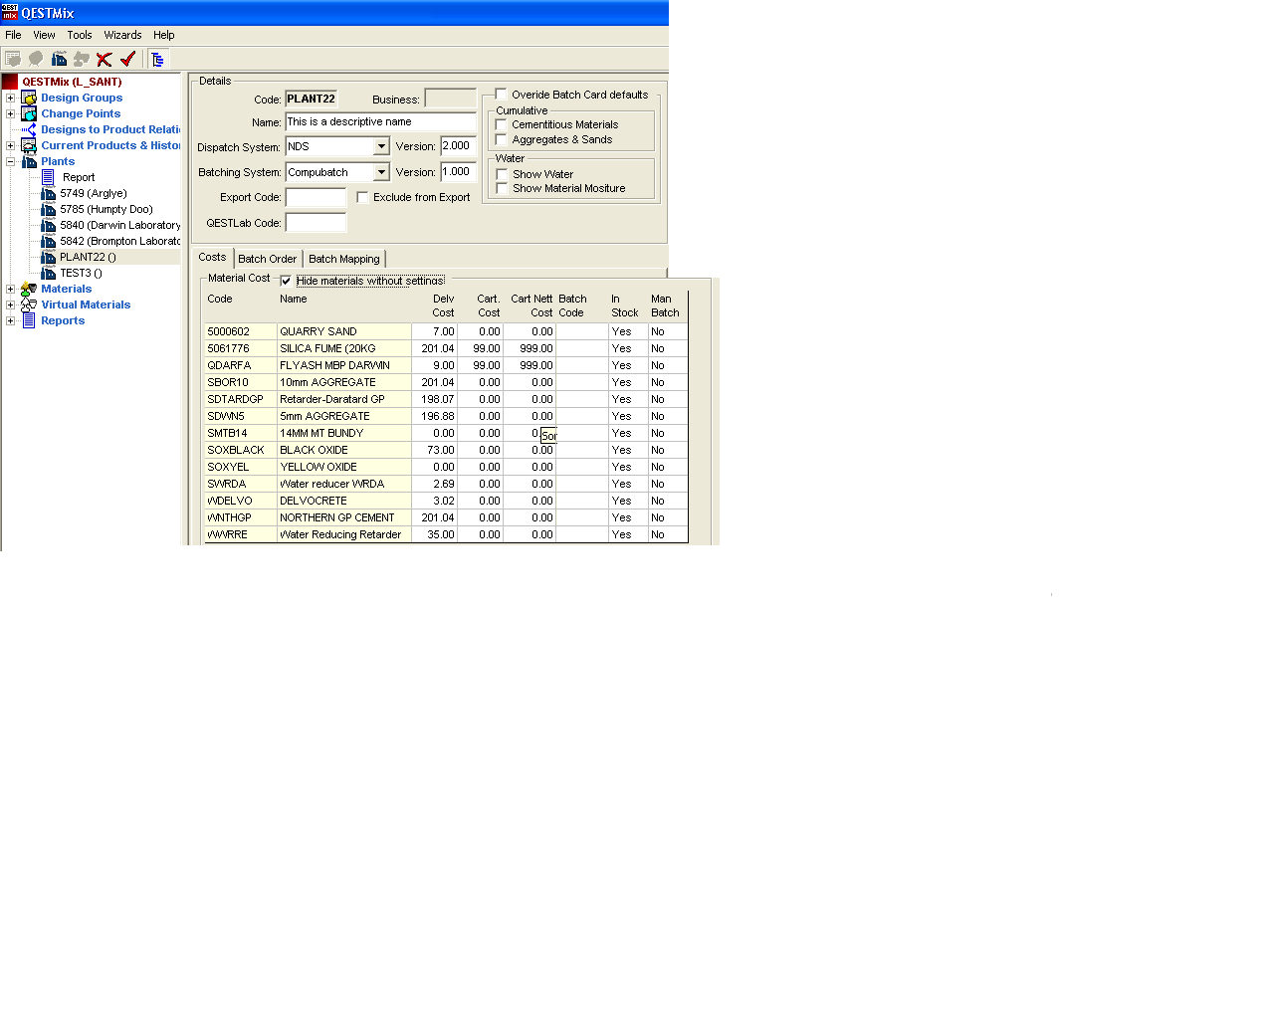1274x1019 pixels.
Task: Click the Delv Cost cell for QUARRY SAND
Action: pos(435,331)
